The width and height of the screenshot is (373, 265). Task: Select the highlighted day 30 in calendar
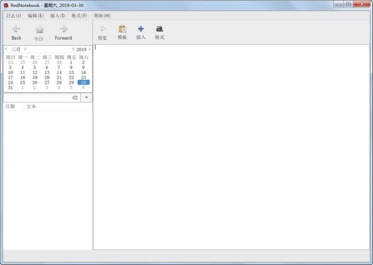click(x=83, y=82)
